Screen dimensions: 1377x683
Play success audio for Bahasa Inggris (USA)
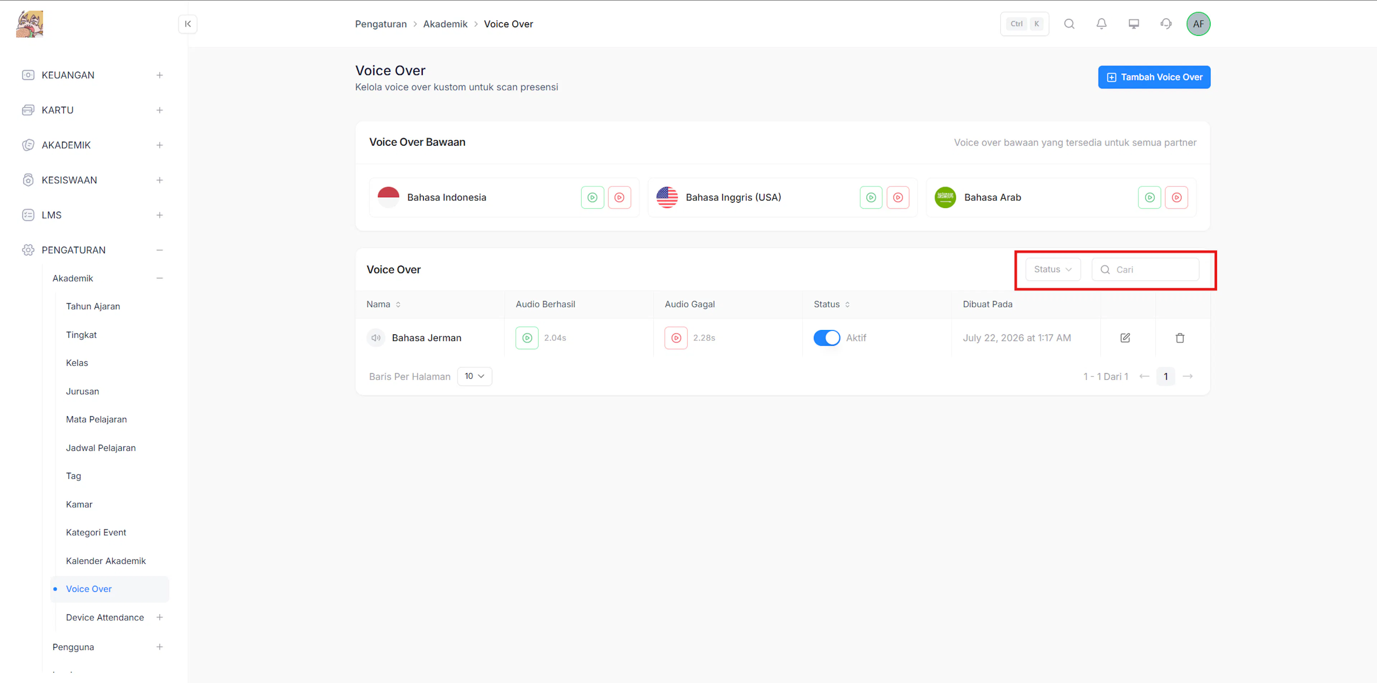tap(871, 197)
